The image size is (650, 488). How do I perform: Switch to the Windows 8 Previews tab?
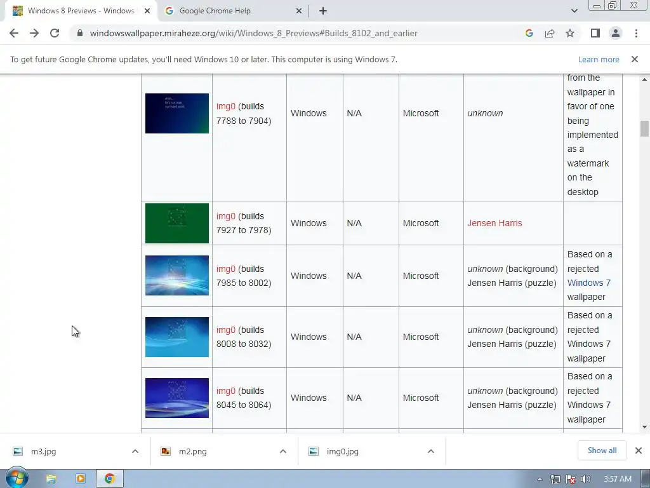pyautogui.click(x=81, y=11)
